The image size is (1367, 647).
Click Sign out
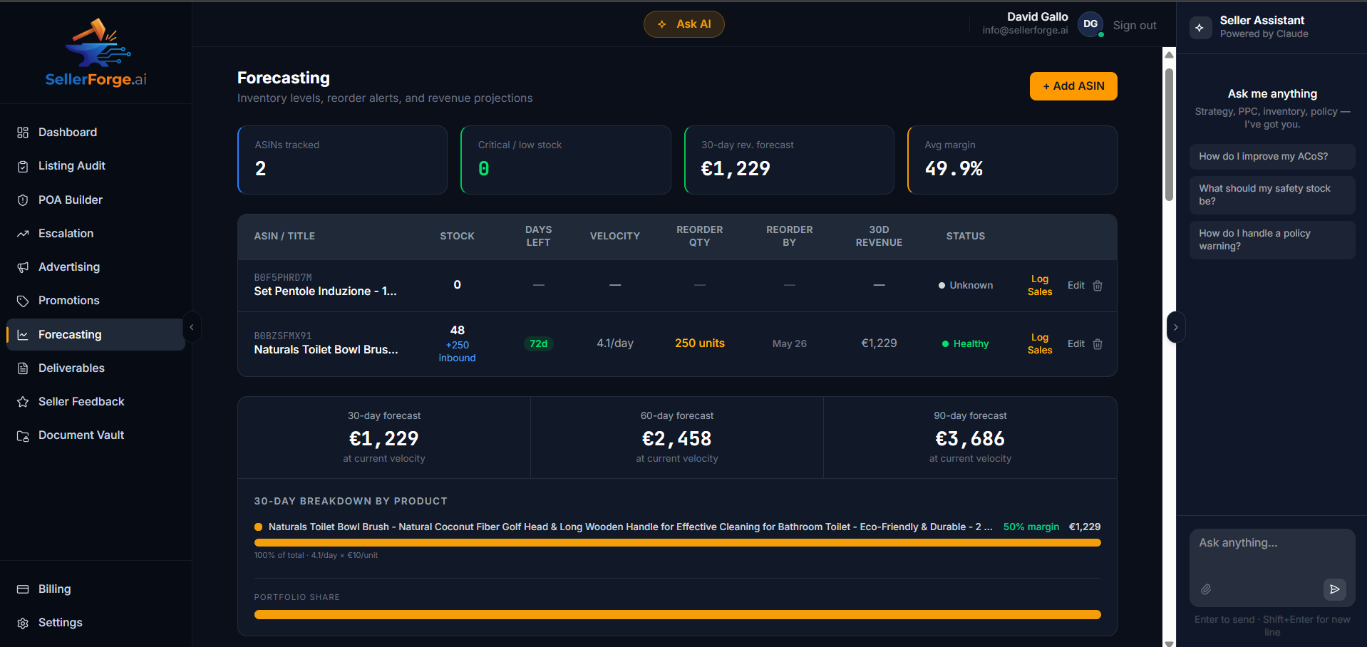tap(1134, 25)
